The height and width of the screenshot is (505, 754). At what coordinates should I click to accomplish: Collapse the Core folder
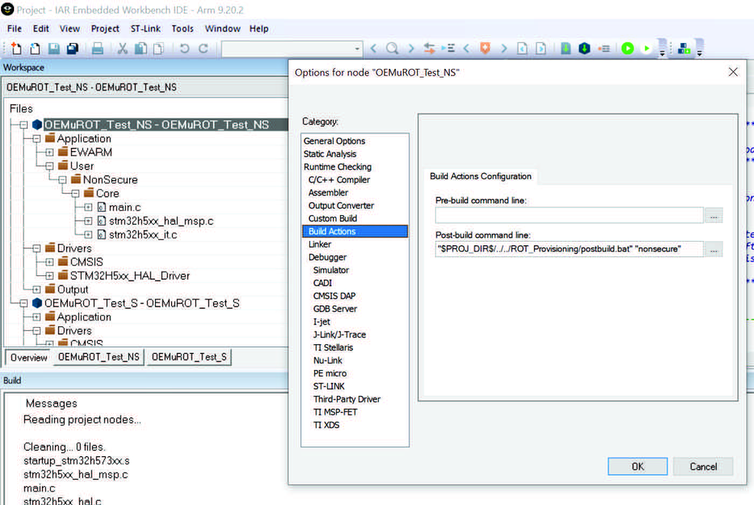(75, 194)
